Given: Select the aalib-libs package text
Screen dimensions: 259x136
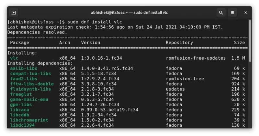Looking at the screenshot, I should [x=24, y=68].
